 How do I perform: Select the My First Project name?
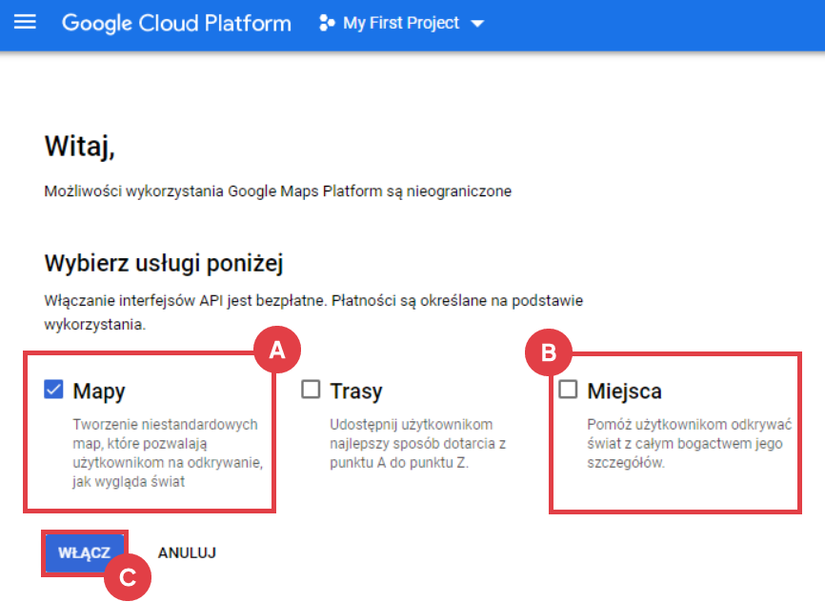[x=400, y=23]
